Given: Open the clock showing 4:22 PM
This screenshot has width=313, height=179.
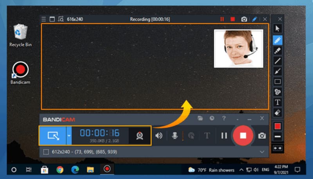Looking at the screenshot, I should 281,170.
